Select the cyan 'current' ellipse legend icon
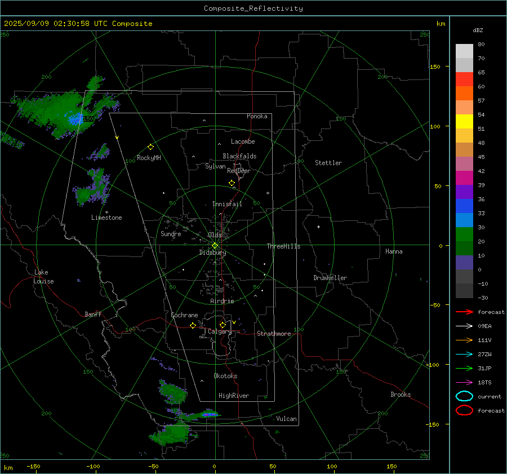507x474 pixels. [x=464, y=396]
